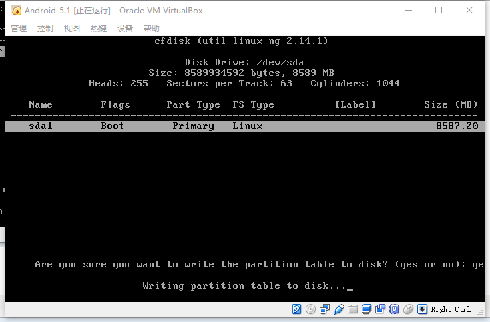490x322 pixels.
Task: Click the USB devices pen icon
Action: pyautogui.click(x=339, y=309)
